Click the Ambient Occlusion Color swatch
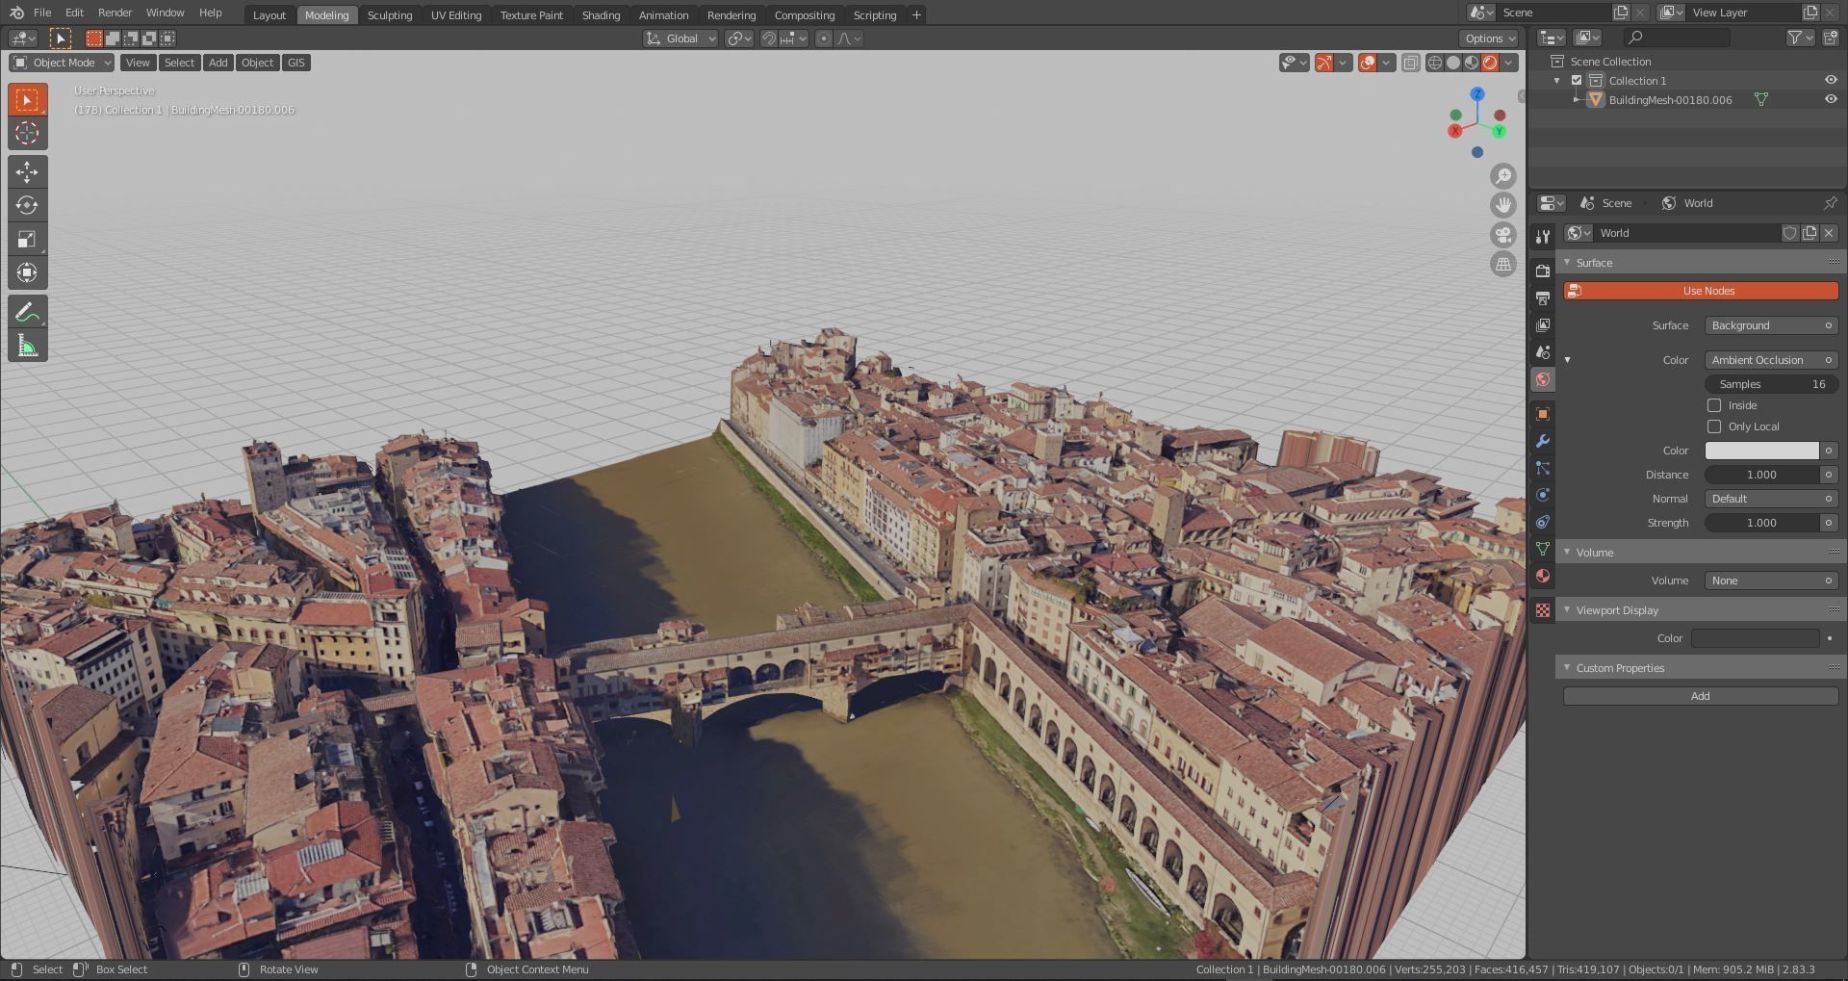The image size is (1848, 981). 1761,451
